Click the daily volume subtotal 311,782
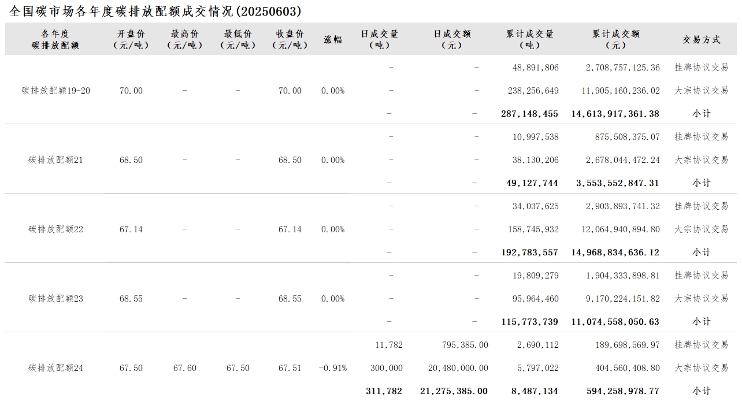Screen dimensions: 742x401 (384, 391)
